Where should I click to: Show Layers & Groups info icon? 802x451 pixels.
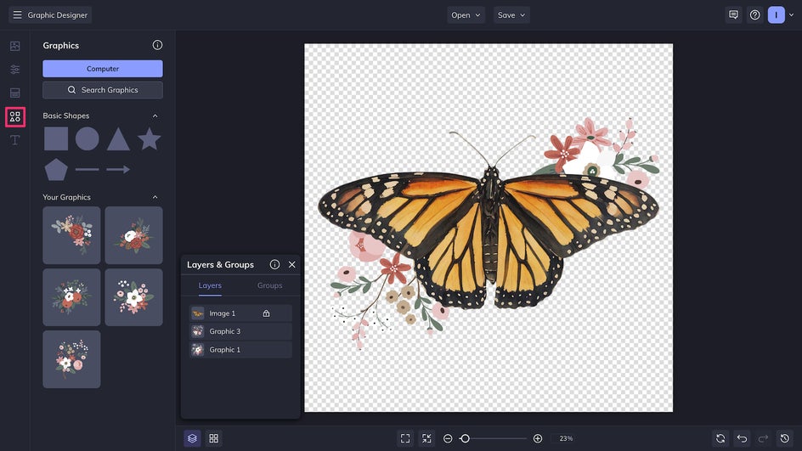click(274, 264)
